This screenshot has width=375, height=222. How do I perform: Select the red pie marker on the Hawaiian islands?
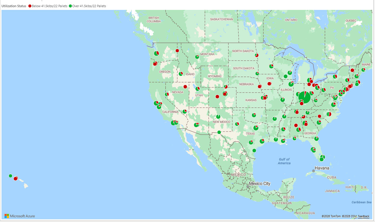[15, 179]
